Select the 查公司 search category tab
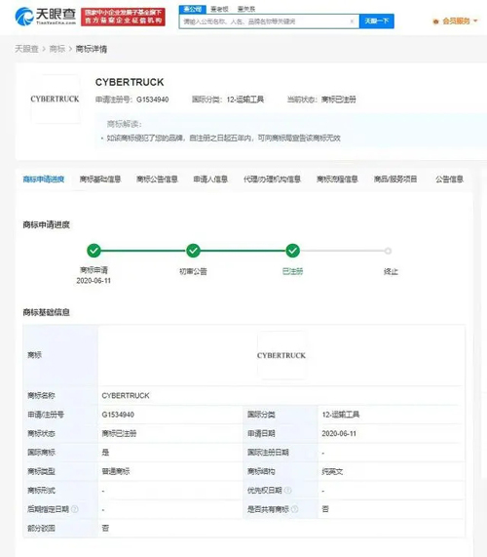The image size is (487, 557). 193,9
